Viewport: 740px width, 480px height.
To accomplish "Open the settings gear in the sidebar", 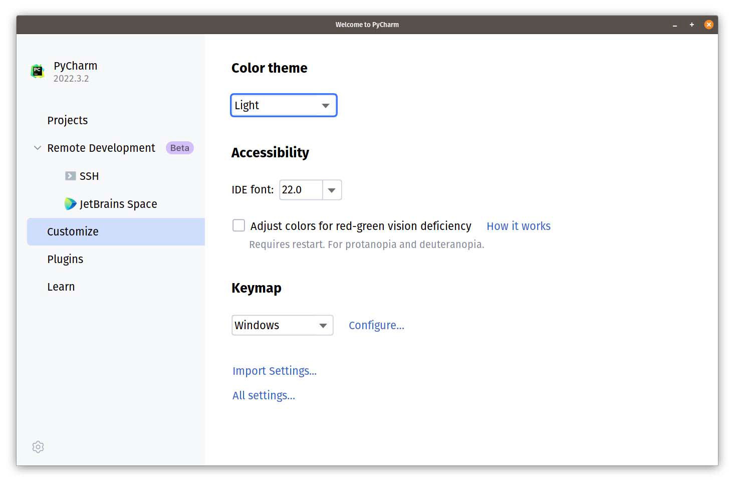I will click(38, 447).
